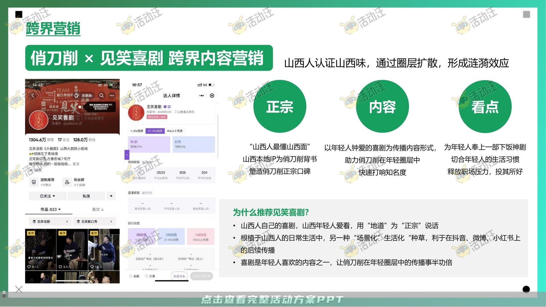This screenshot has width=546, height=307.
Task: Tap the back arrow on Douyin profile
Action: coord(33,96)
